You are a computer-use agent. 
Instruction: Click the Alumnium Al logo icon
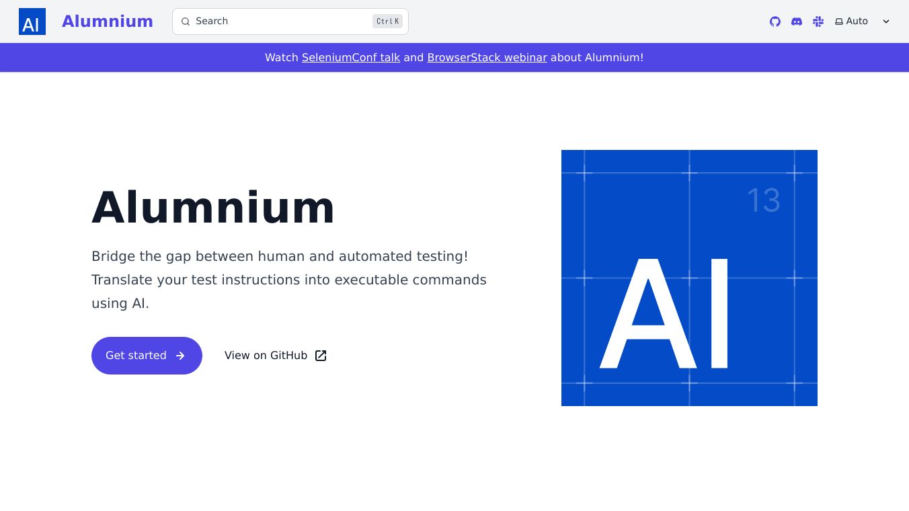pos(32,22)
